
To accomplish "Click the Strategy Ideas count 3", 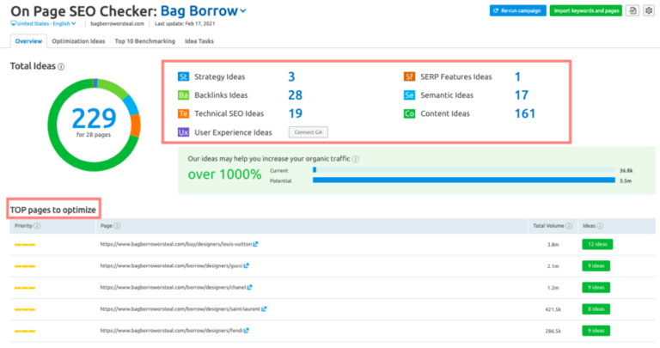I will click(291, 76).
